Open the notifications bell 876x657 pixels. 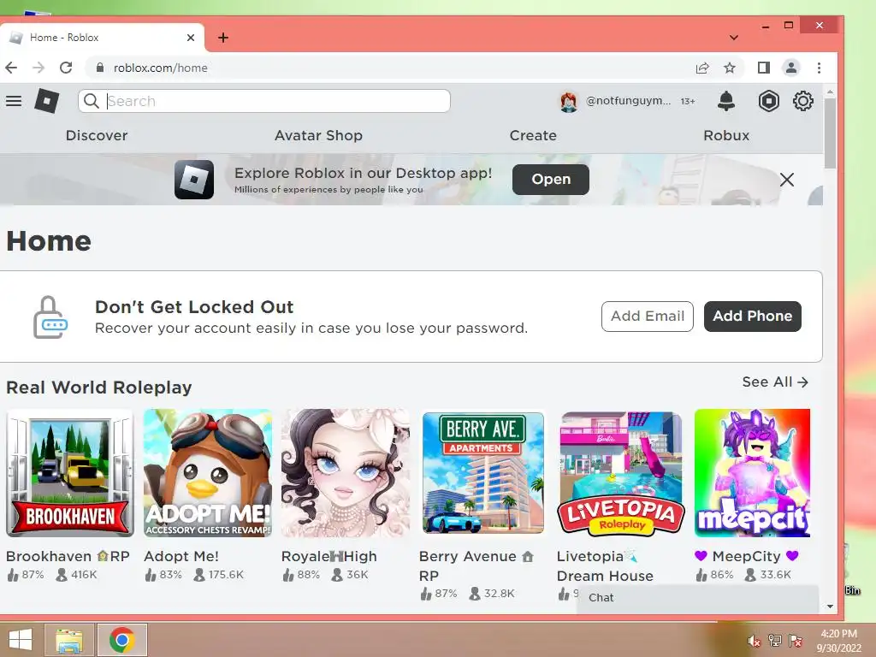(x=725, y=101)
